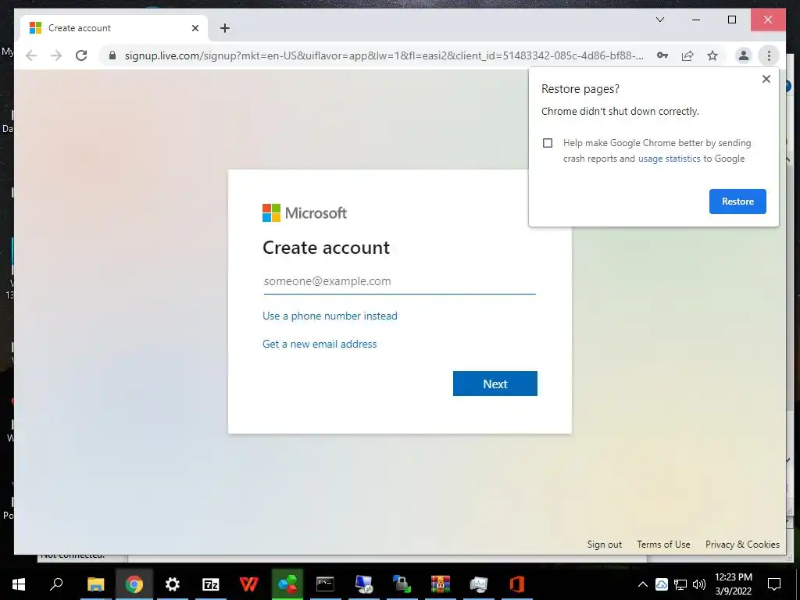Image resolution: width=800 pixels, height=600 pixels.
Task: Focus the email address field
Action: (399, 281)
